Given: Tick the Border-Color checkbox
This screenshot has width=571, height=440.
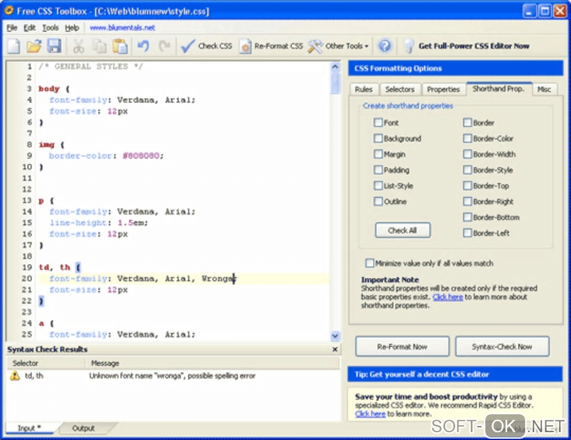Looking at the screenshot, I should [x=468, y=138].
